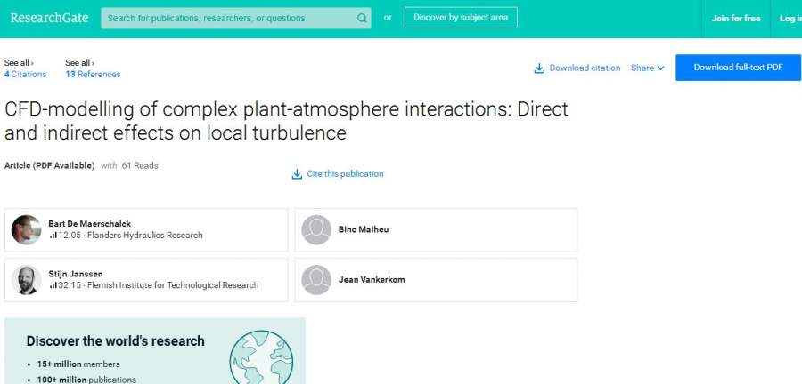Click Discover by subject area button

pyautogui.click(x=460, y=18)
